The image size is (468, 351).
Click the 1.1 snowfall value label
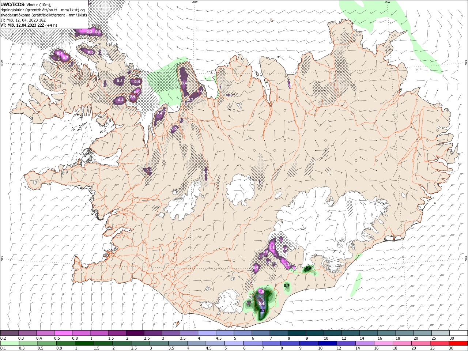[272, 248]
